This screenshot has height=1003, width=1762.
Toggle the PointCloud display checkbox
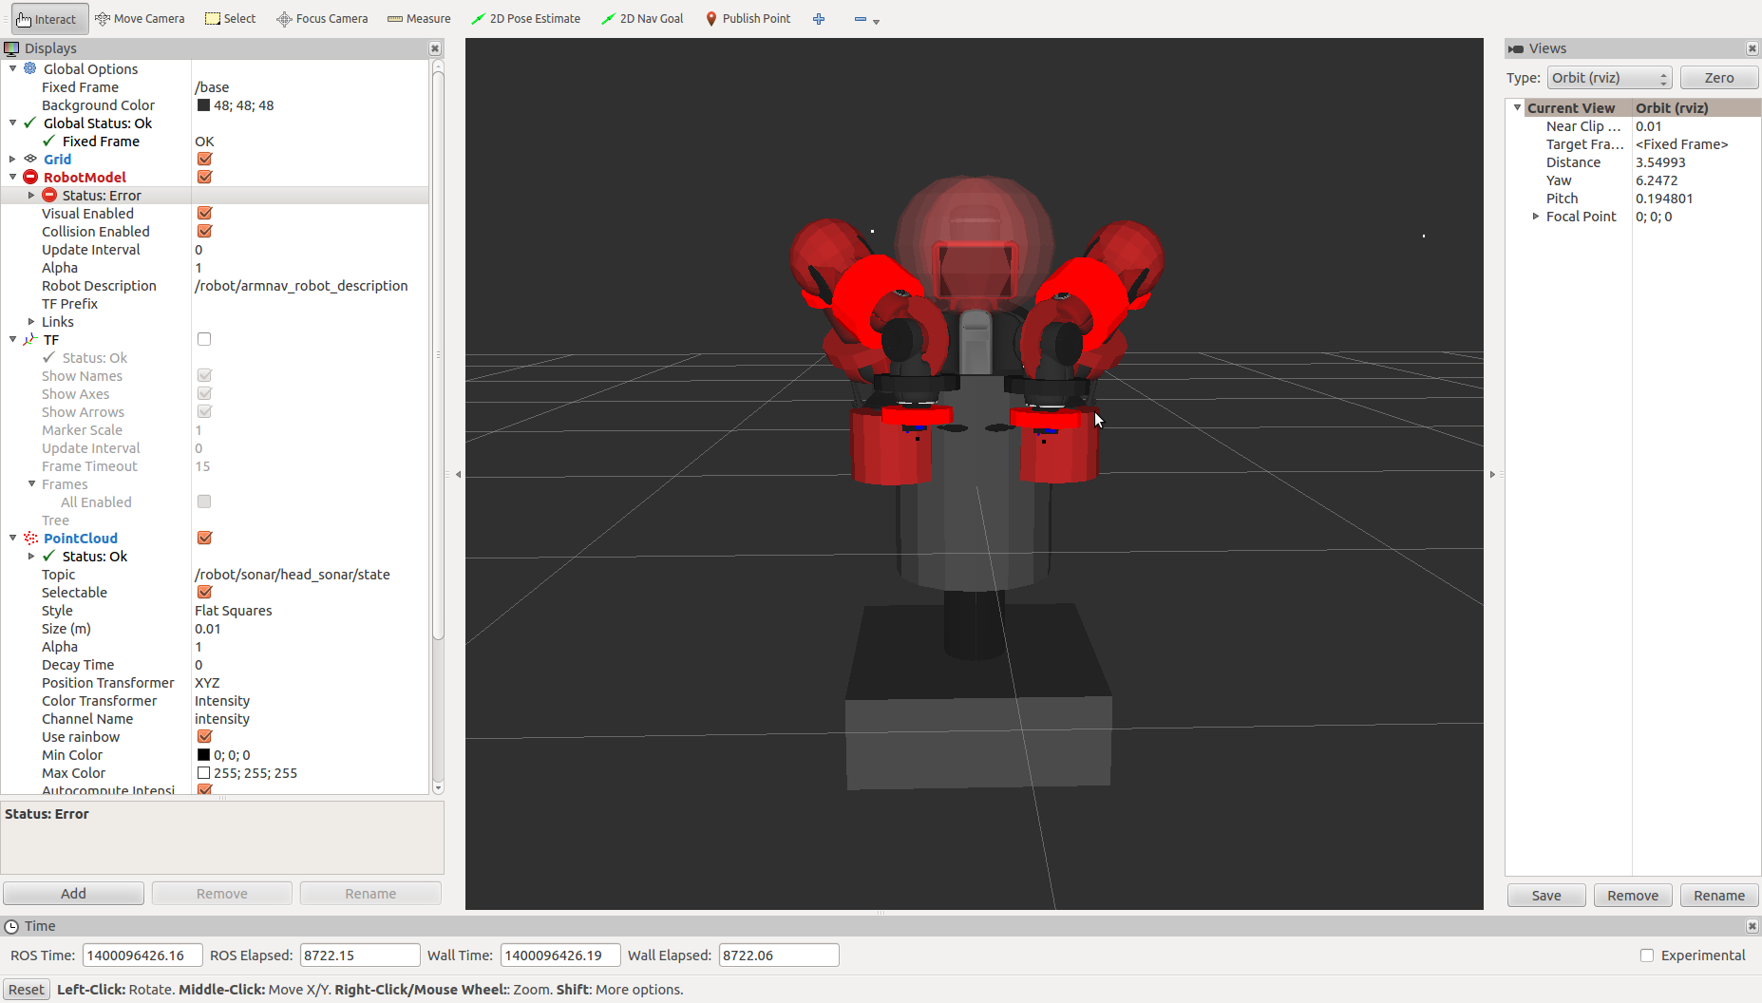204,538
